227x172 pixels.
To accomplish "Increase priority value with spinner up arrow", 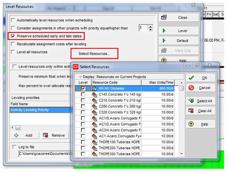I will coord(150,26).
